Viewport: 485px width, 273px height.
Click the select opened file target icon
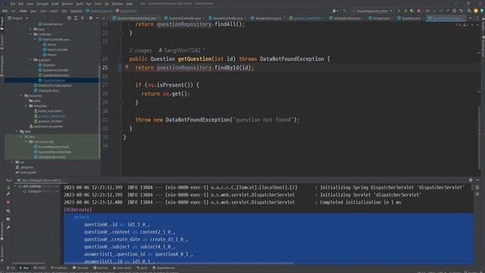69,18
